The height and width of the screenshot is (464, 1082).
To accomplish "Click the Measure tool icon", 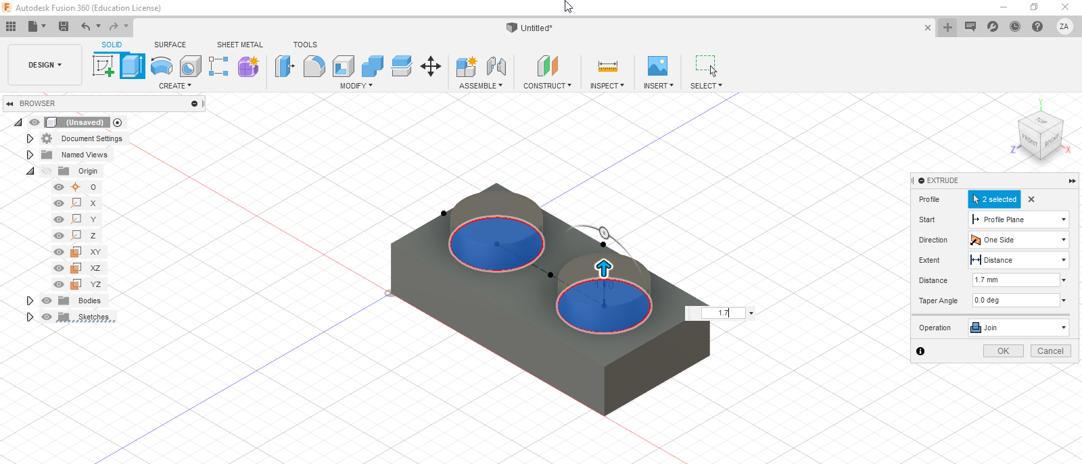I will point(607,66).
